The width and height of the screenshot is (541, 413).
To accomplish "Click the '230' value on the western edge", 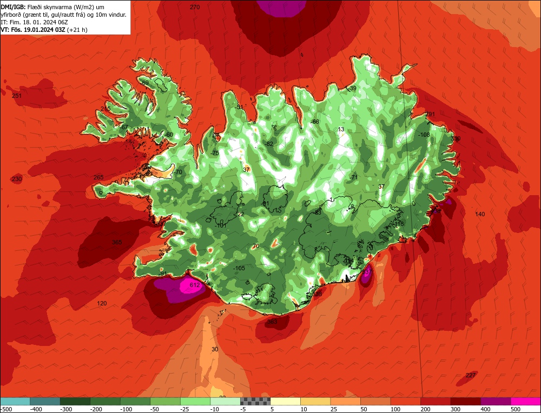I will click(17, 179).
